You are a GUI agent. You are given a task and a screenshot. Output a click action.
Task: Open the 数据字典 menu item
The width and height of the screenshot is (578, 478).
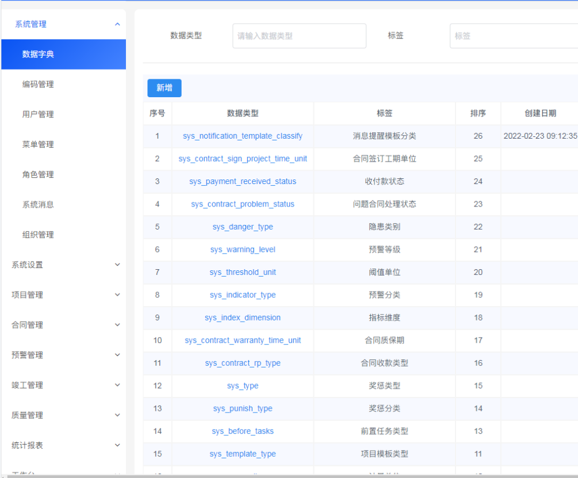point(63,54)
